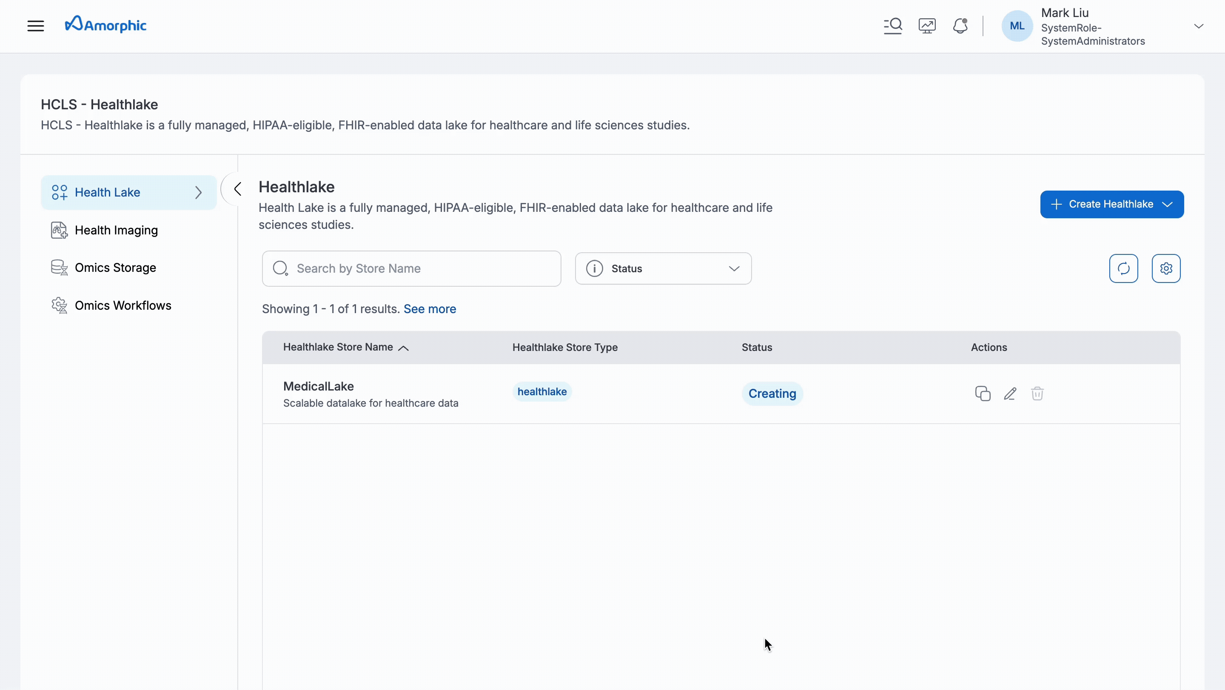The image size is (1225, 690).
Task: Open the global search icon in header
Action: click(893, 26)
